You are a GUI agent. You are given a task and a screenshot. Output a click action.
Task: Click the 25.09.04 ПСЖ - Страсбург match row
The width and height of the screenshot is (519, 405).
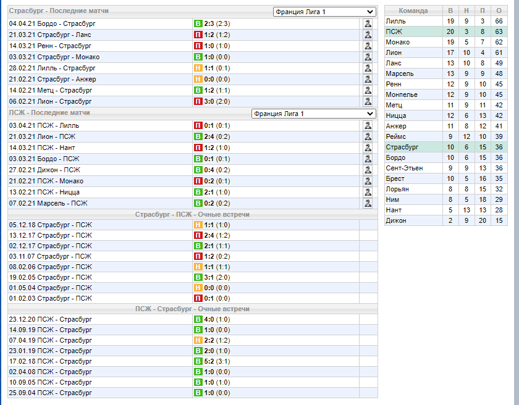click(x=193, y=393)
